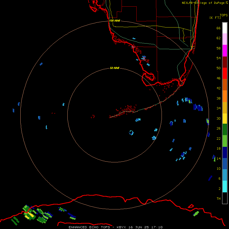Click the TOPS legend title
The width and height of the screenshot is (229, 229).
click(x=224, y=15)
